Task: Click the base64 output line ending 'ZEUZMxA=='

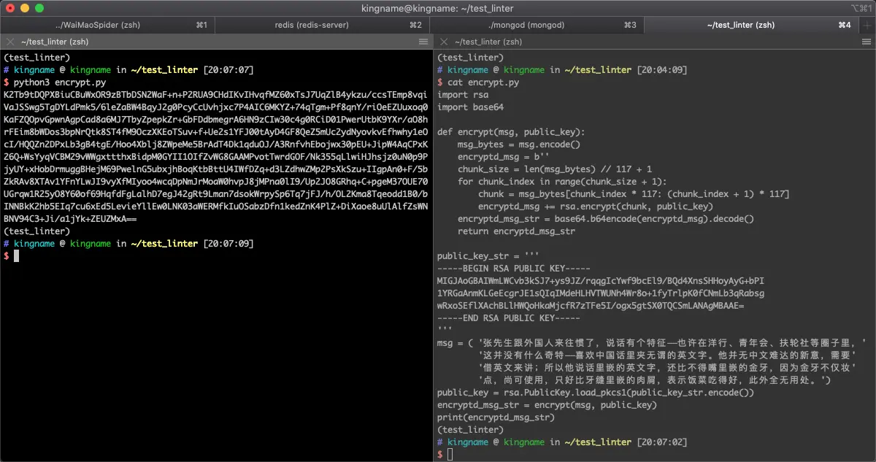Action: (70, 219)
